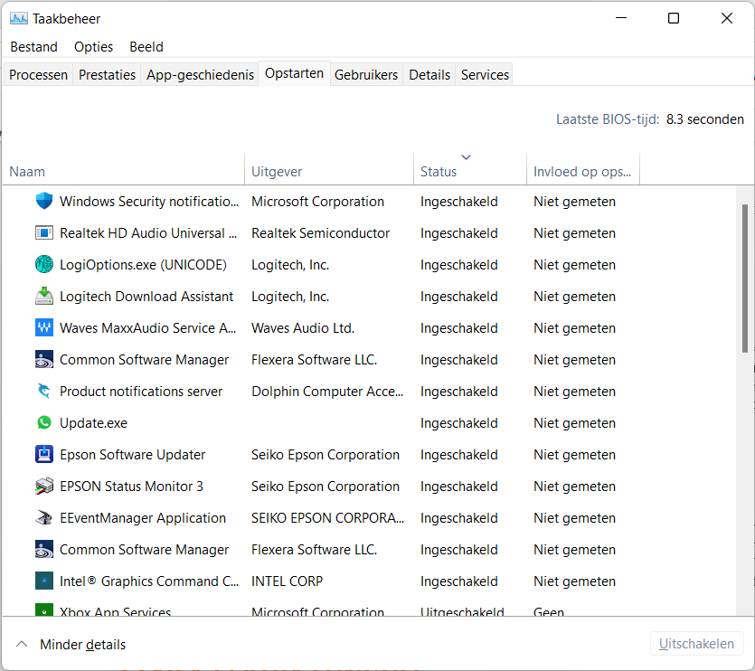Image resolution: width=755 pixels, height=671 pixels.
Task: Minimize the Taakbeheer window
Action: (x=621, y=18)
